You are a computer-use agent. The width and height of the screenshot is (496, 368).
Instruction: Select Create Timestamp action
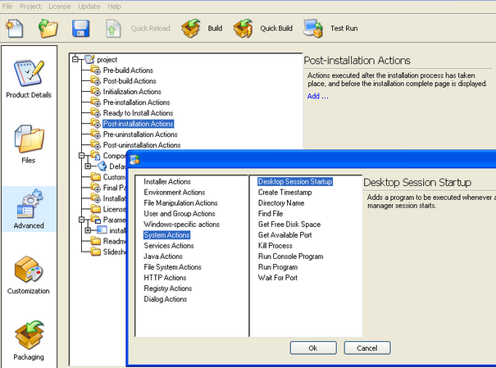point(284,193)
